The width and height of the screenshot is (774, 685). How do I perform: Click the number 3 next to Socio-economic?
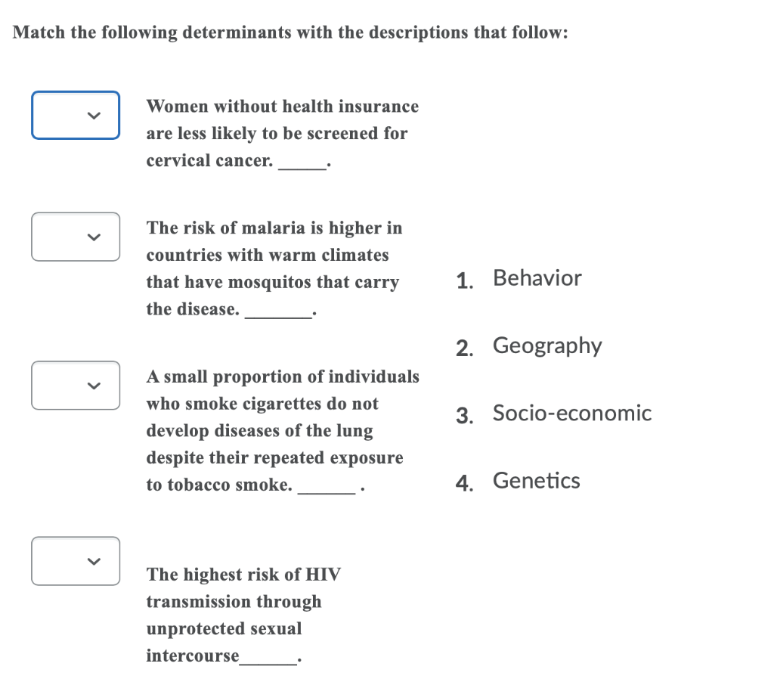[x=465, y=416]
